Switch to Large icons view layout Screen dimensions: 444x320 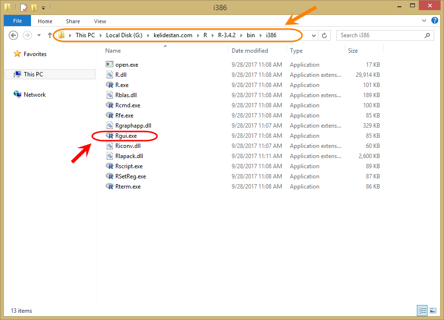point(433,311)
